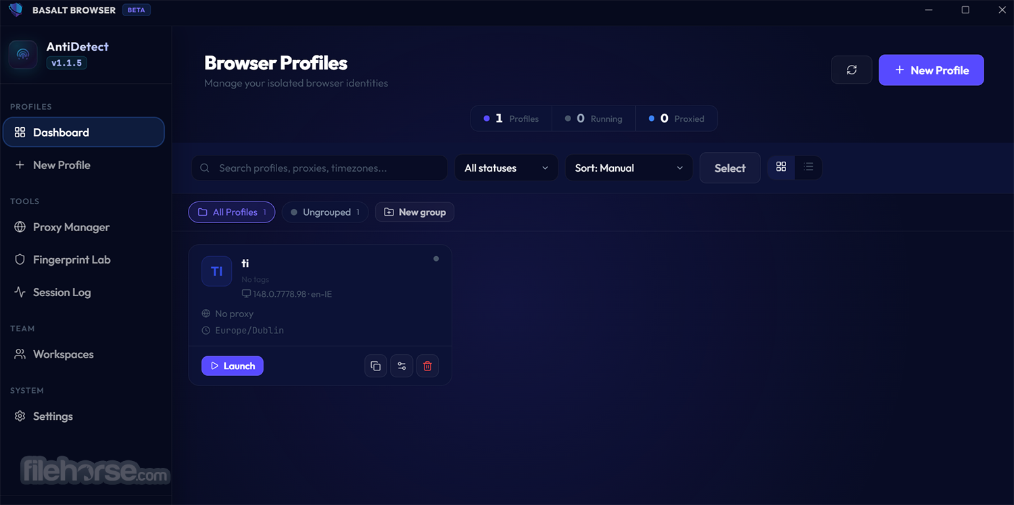
Task: Click the BETA badge in the title bar
Action: pyautogui.click(x=137, y=10)
